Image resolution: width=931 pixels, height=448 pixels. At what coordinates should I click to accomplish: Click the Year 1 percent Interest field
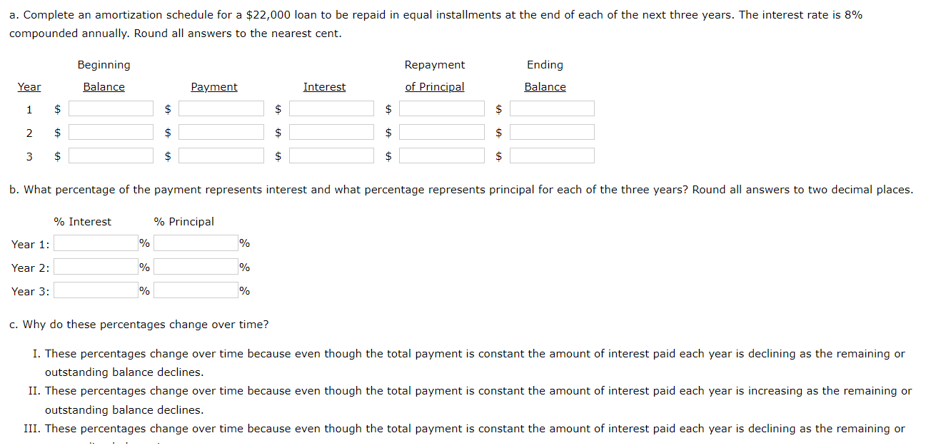[x=95, y=243]
